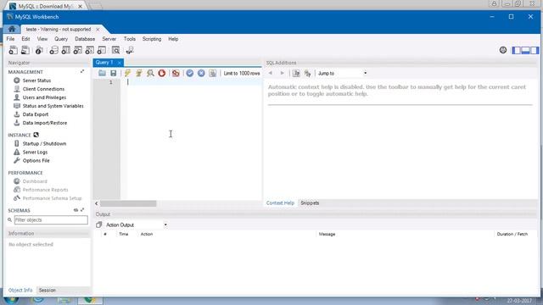Expand Schemas panel arrow icon
The height and width of the screenshot is (305, 543).
click(82, 210)
